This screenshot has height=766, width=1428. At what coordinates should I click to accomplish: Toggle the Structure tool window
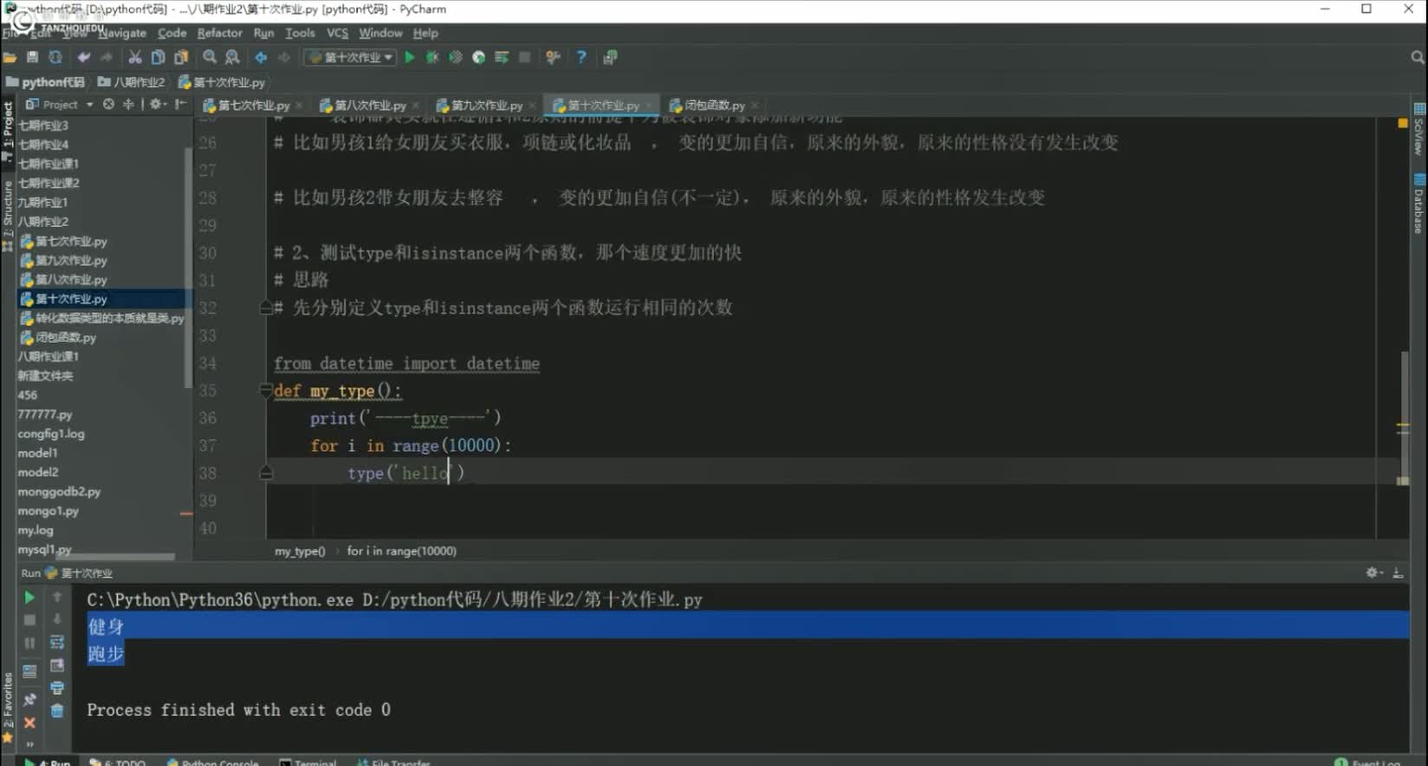pos(8,215)
